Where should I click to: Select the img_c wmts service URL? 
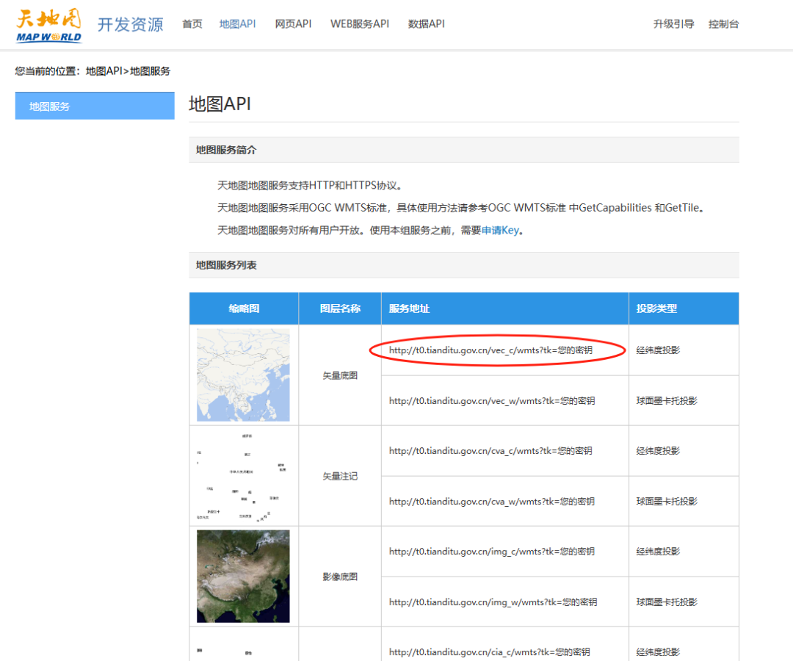pos(491,552)
